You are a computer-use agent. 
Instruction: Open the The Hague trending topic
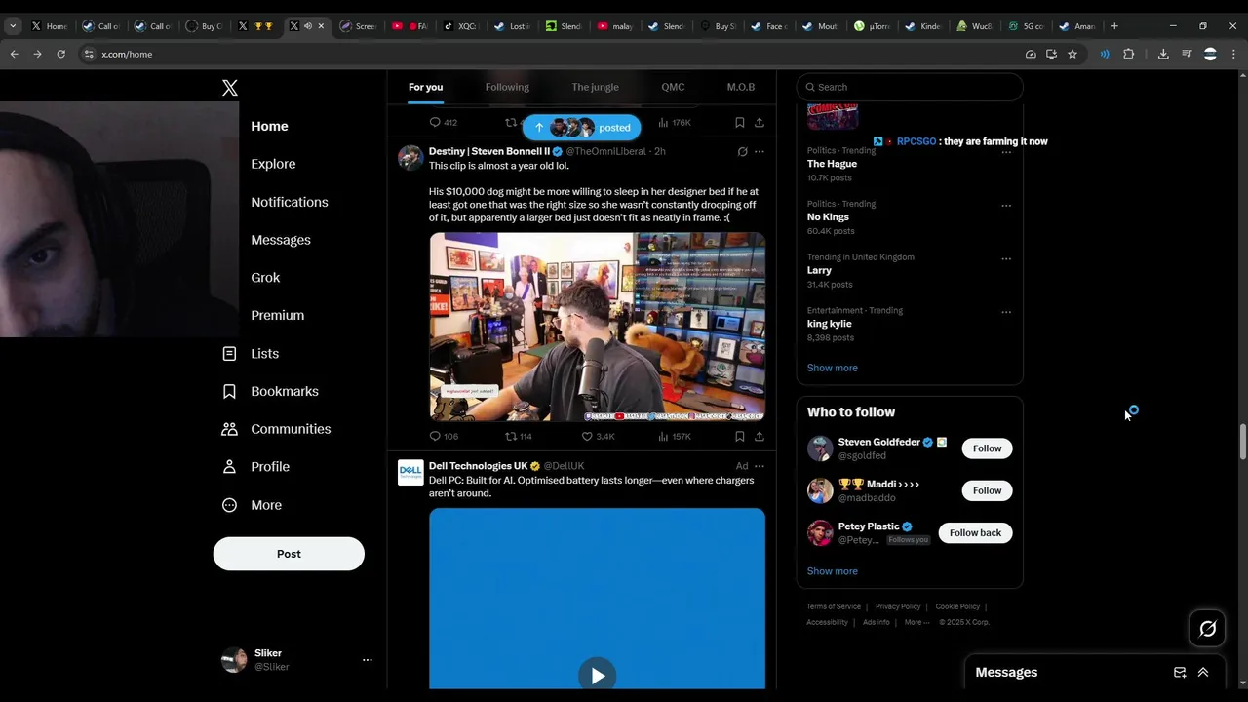click(x=832, y=164)
